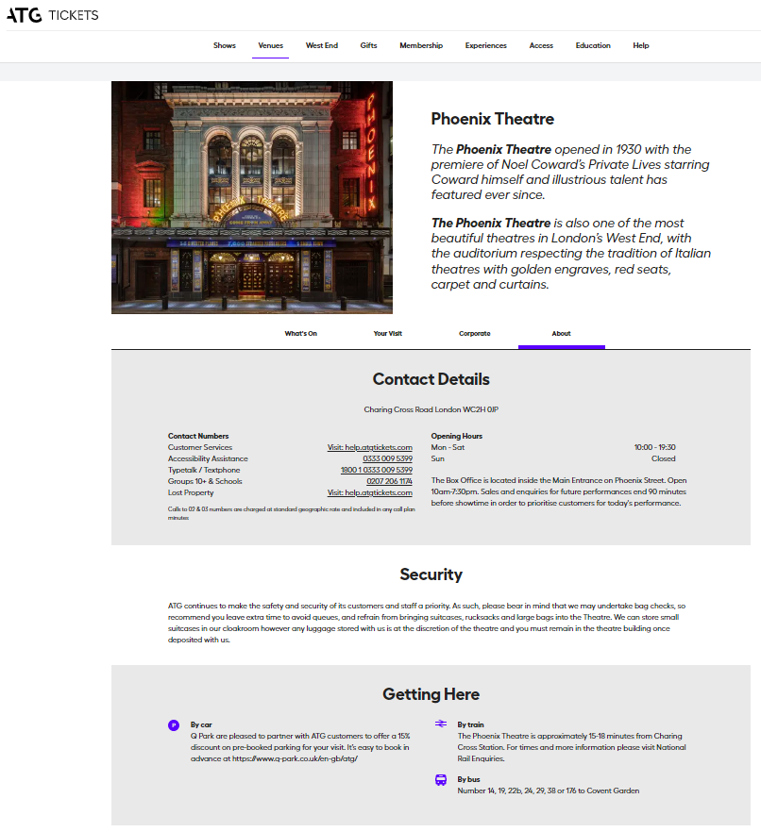The width and height of the screenshot is (761, 832).
Task: Open the Membership menu item
Action: [x=421, y=45]
